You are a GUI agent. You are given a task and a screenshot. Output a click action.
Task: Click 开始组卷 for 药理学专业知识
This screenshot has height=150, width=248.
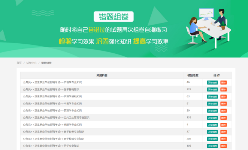212,111
